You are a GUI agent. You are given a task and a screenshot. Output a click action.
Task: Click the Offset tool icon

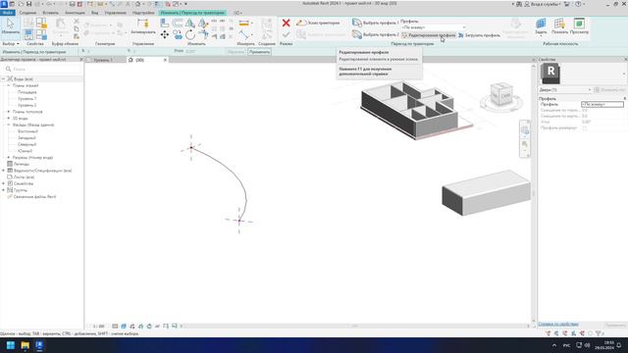178,23
